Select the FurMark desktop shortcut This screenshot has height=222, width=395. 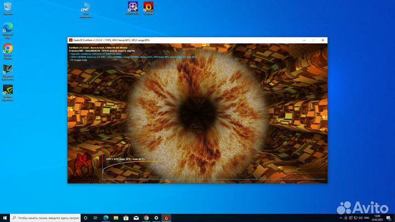click(x=148, y=7)
